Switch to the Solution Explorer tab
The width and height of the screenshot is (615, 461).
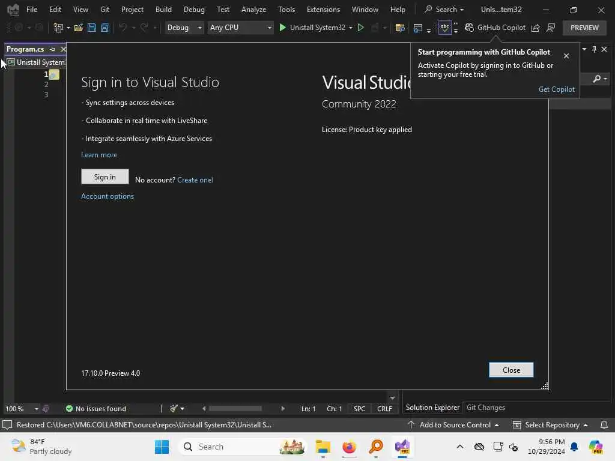pyautogui.click(x=432, y=408)
